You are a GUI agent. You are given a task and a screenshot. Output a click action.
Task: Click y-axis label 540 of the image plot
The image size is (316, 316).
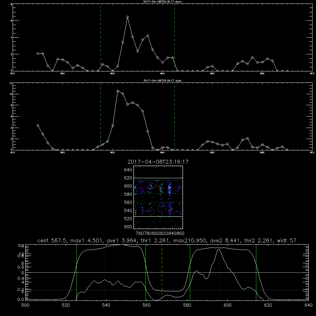128,210
